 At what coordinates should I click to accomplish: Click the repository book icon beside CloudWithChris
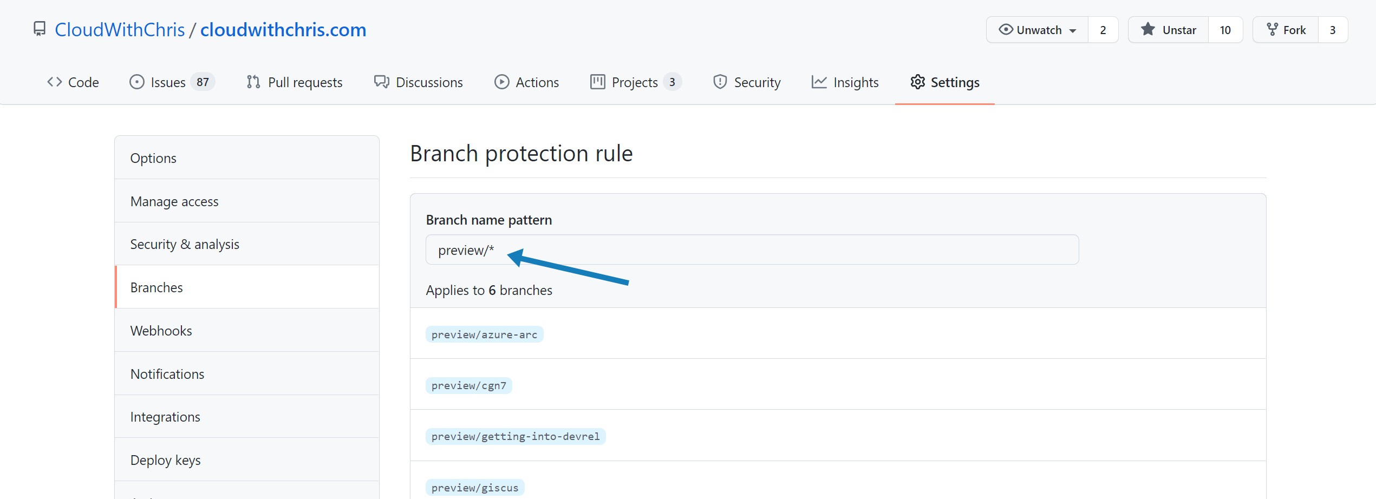(40, 29)
